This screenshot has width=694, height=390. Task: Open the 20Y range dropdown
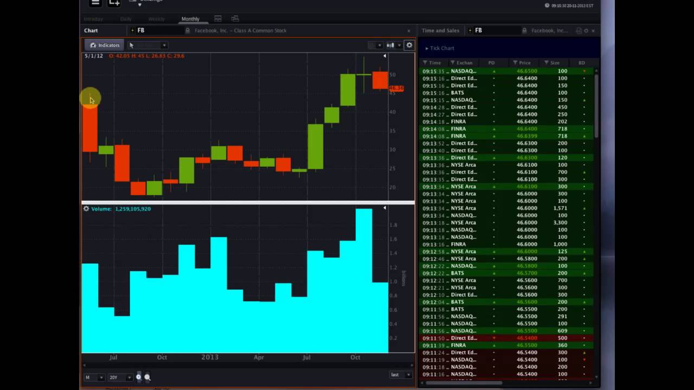click(120, 377)
